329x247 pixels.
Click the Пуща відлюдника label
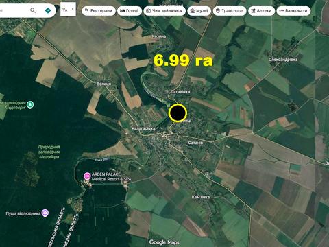pyautogui.click(x=23, y=213)
